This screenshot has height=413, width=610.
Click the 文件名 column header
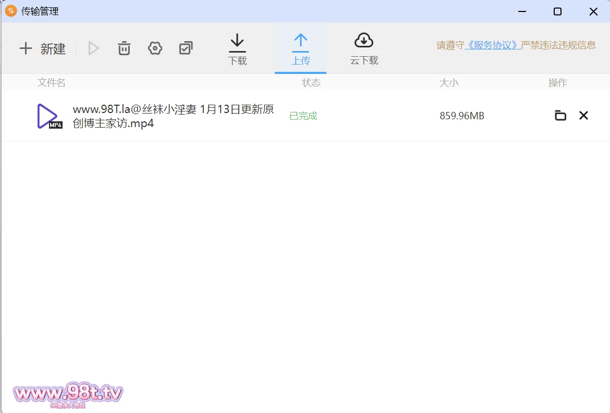click(52, 83)
